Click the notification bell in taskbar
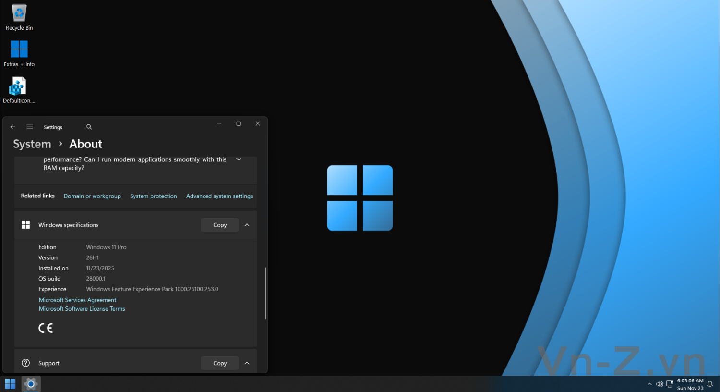This screenshot has height=392, width=720. tap(710, 384)
